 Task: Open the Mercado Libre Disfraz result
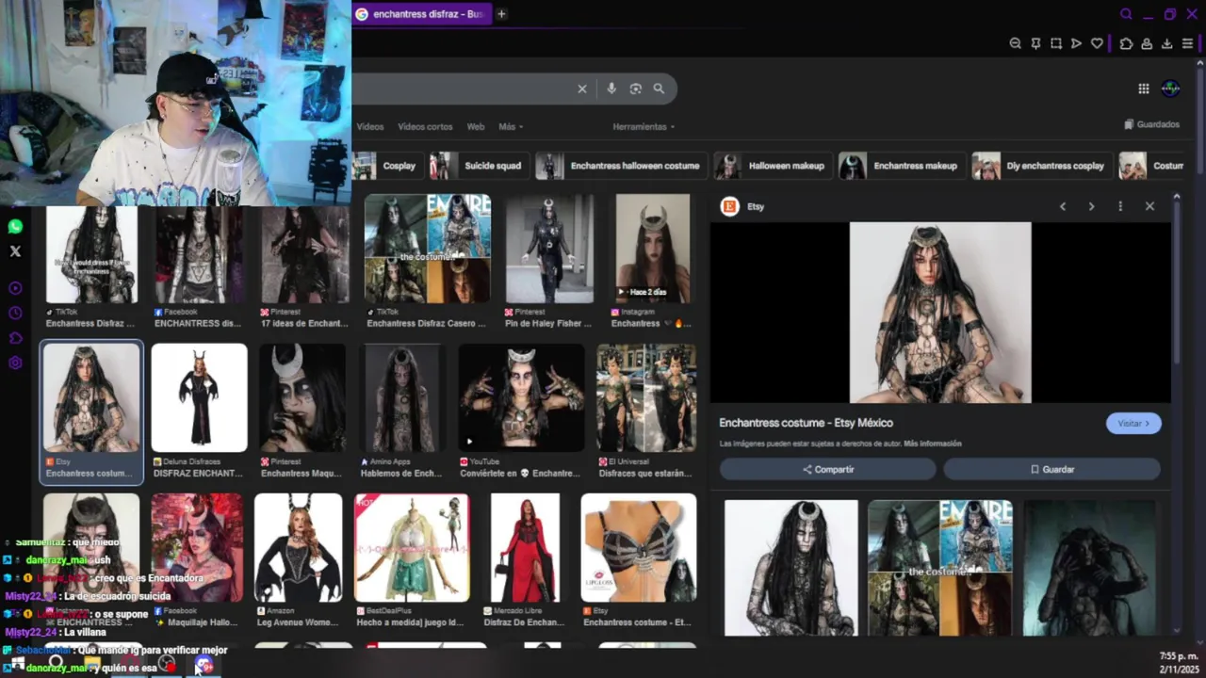pos(525,548)
